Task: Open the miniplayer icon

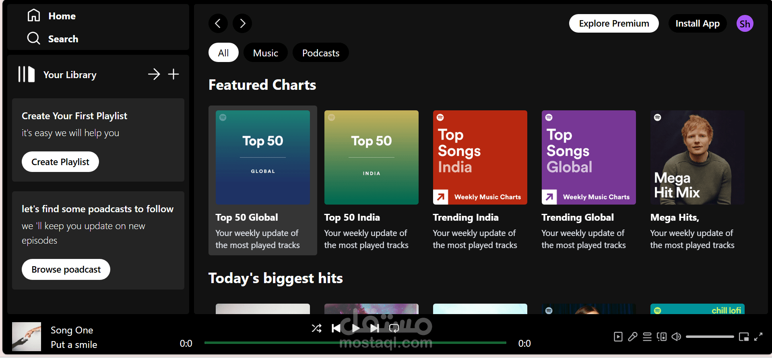Action: (744, 337)
